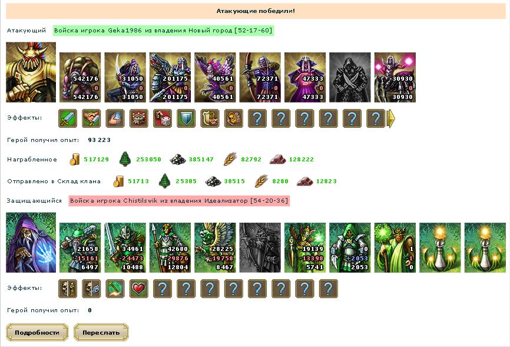Click the green sword attacker effect icon

click(68, 118)
